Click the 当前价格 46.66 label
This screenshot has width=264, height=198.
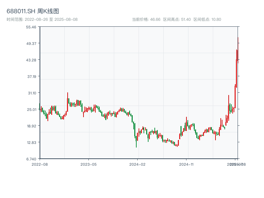146,19
